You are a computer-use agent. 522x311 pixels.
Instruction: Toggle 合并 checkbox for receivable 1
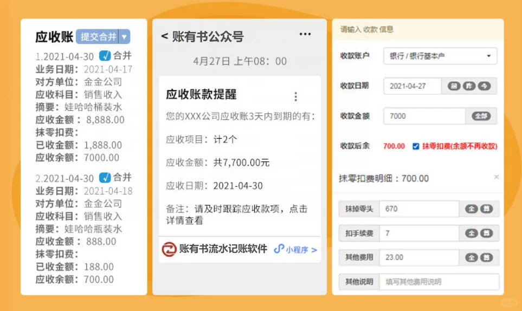click(105, 56)
